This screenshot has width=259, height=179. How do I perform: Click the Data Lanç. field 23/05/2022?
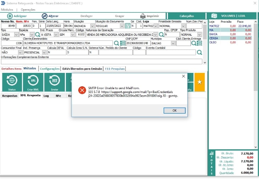(x=54, y=26)
